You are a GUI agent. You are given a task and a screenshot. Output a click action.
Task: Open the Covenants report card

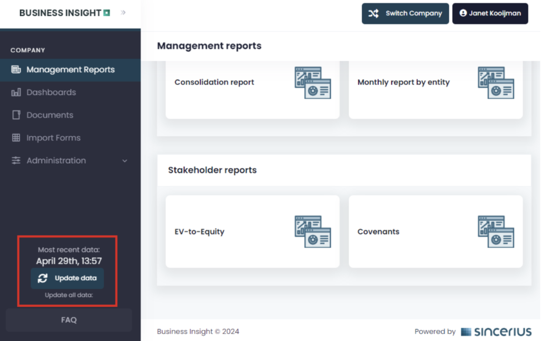[x=436, y=232]
